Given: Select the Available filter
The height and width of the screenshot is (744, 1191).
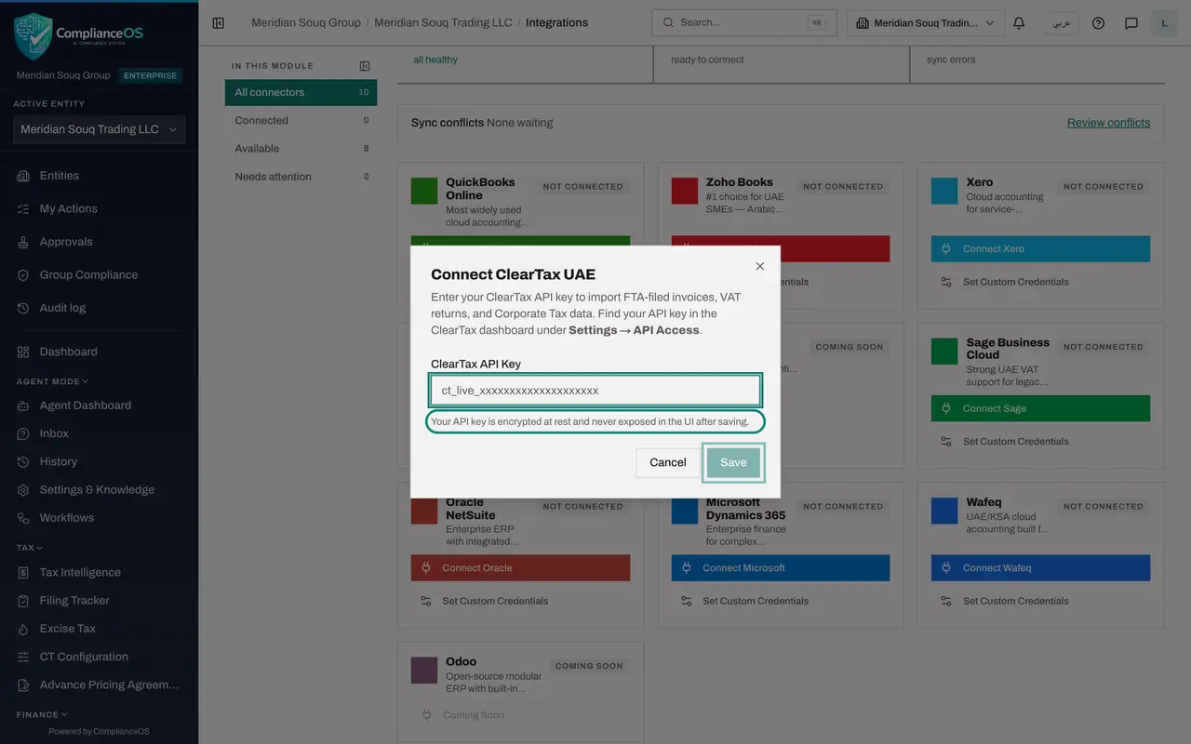Looking at the screenshot, I should (301, 148).
